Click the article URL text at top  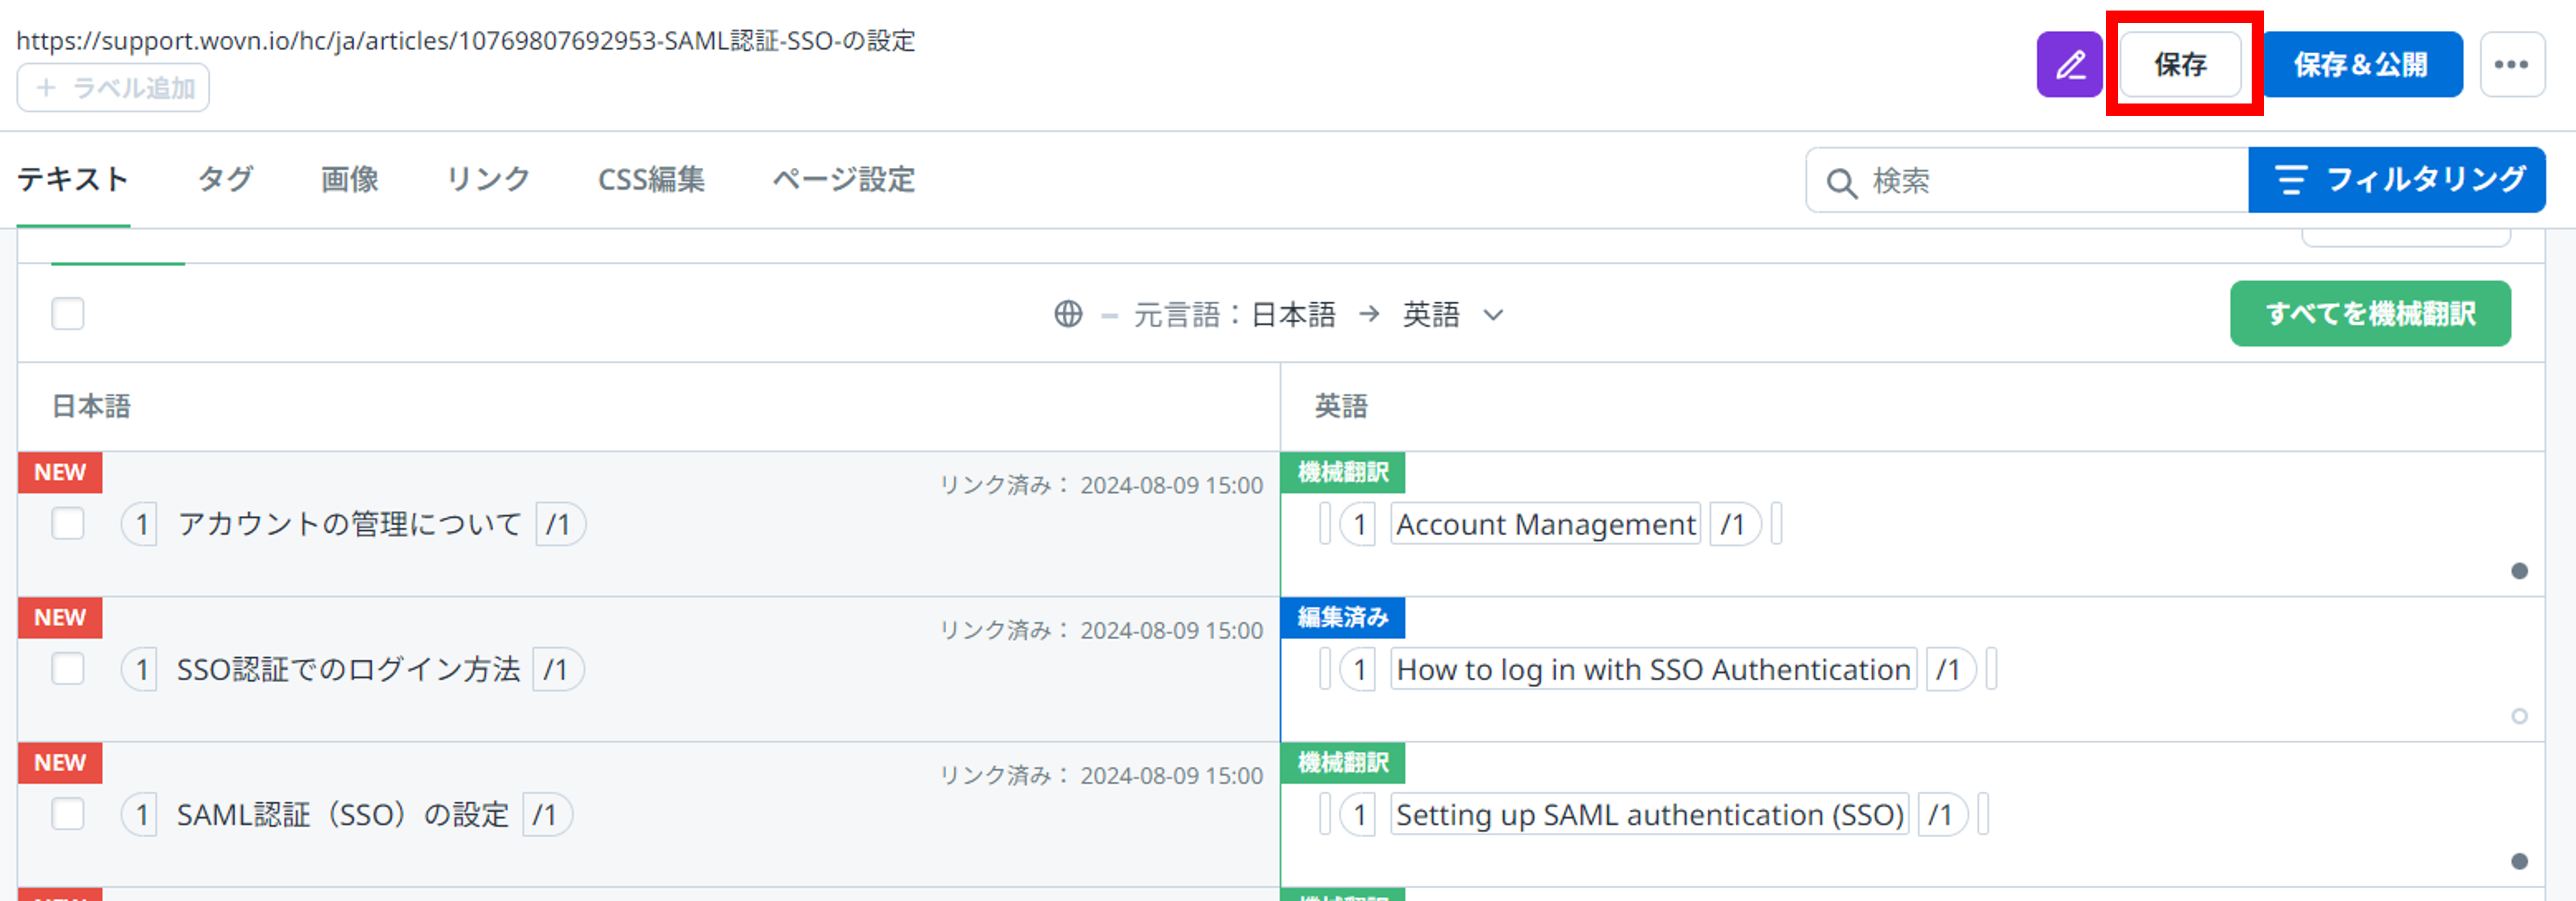point(466,41)
